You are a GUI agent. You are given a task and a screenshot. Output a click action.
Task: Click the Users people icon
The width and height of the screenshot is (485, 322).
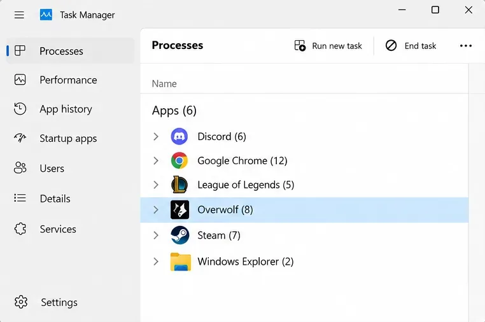[x=20, y=168]
